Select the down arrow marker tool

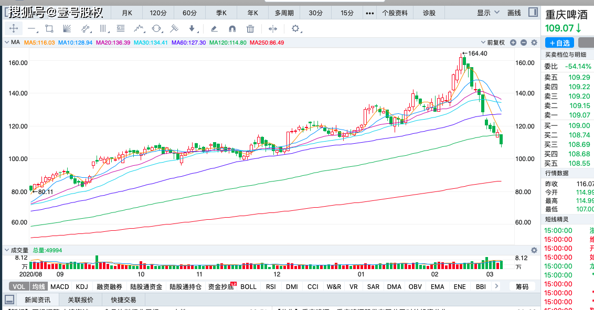pyautogui.click(x=192, y=29)
